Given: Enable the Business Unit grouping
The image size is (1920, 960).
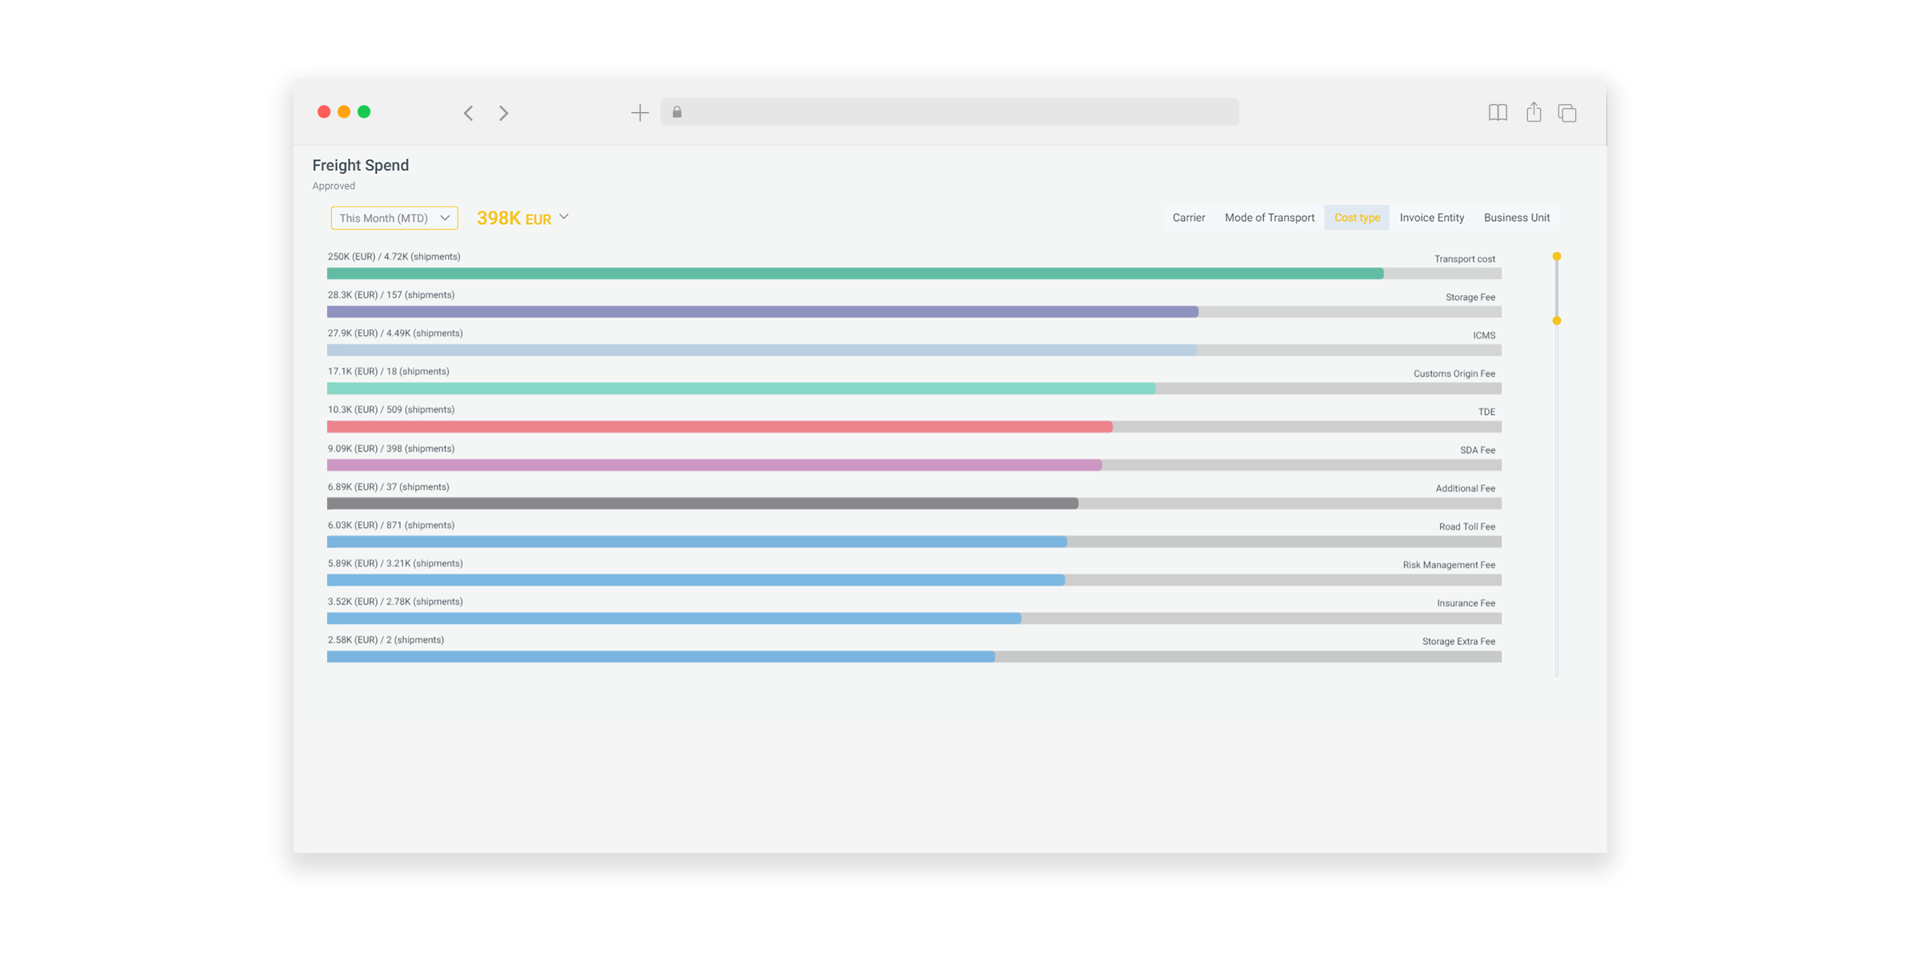Looking at the screenshot, I should pyautogui.click(x=1517, y=217).
